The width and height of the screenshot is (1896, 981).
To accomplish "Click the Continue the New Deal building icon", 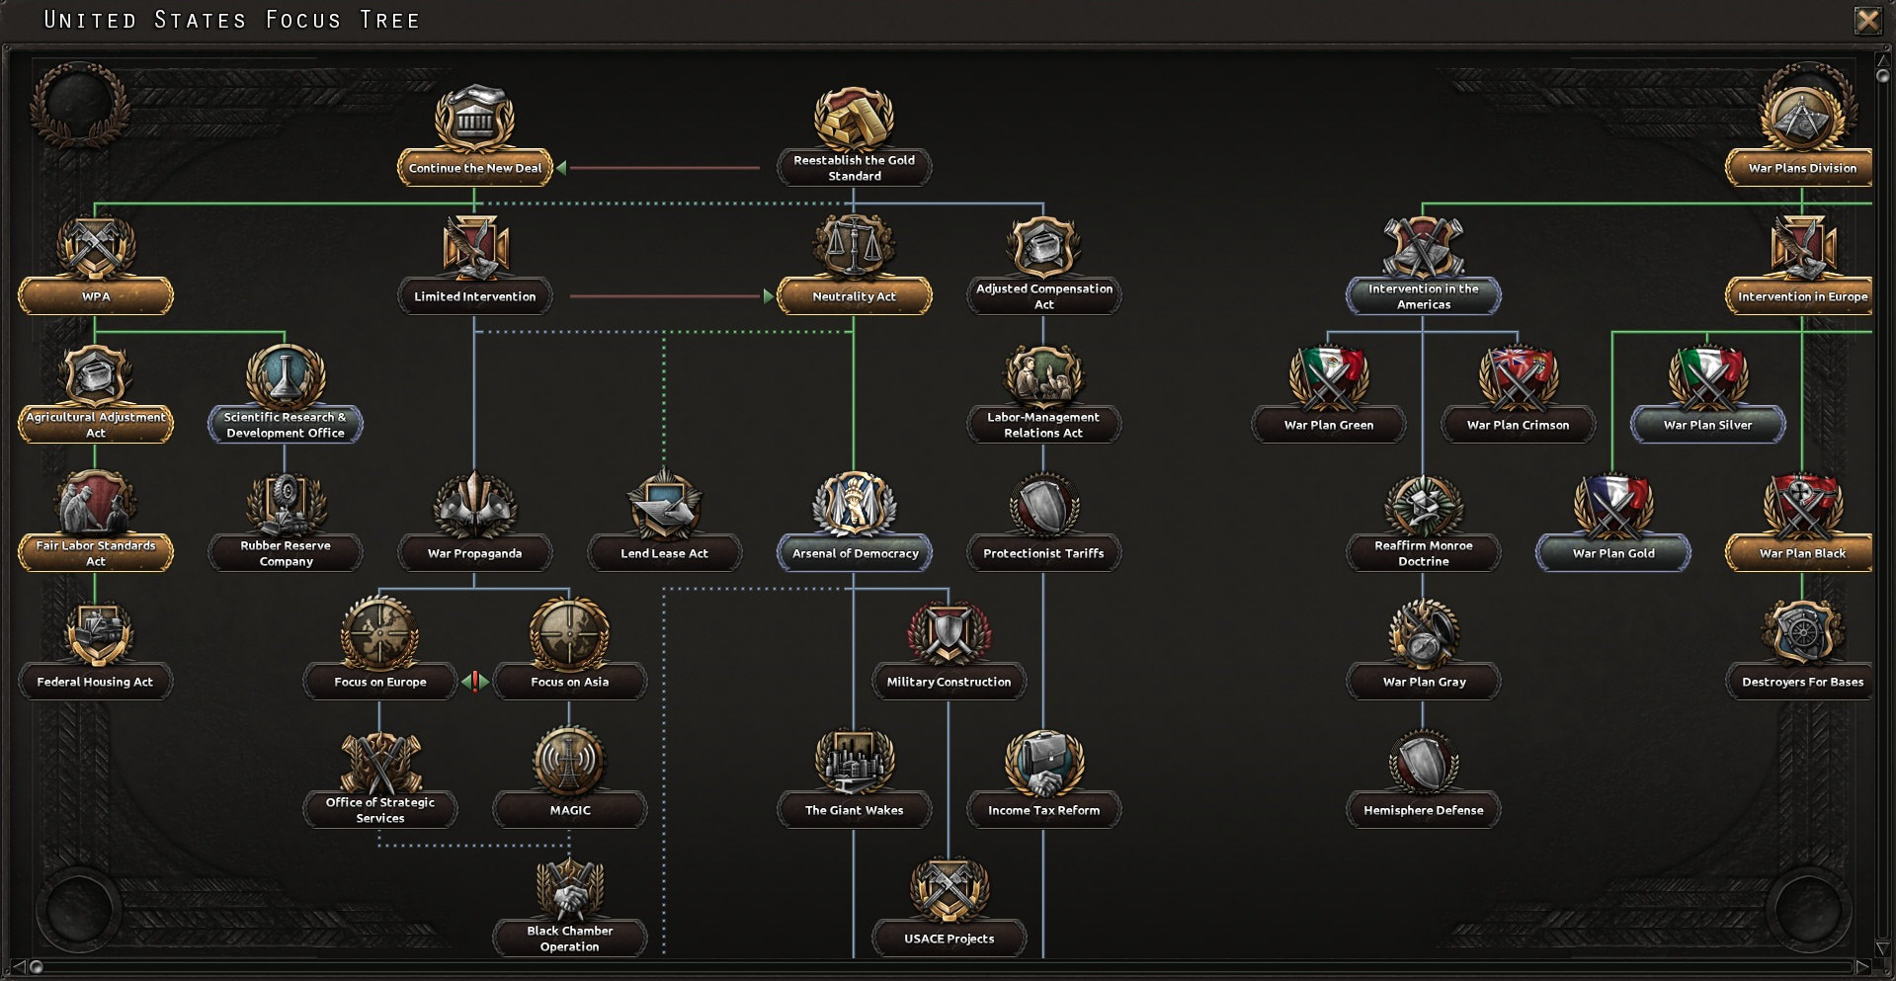I will (x=475, y=117).
